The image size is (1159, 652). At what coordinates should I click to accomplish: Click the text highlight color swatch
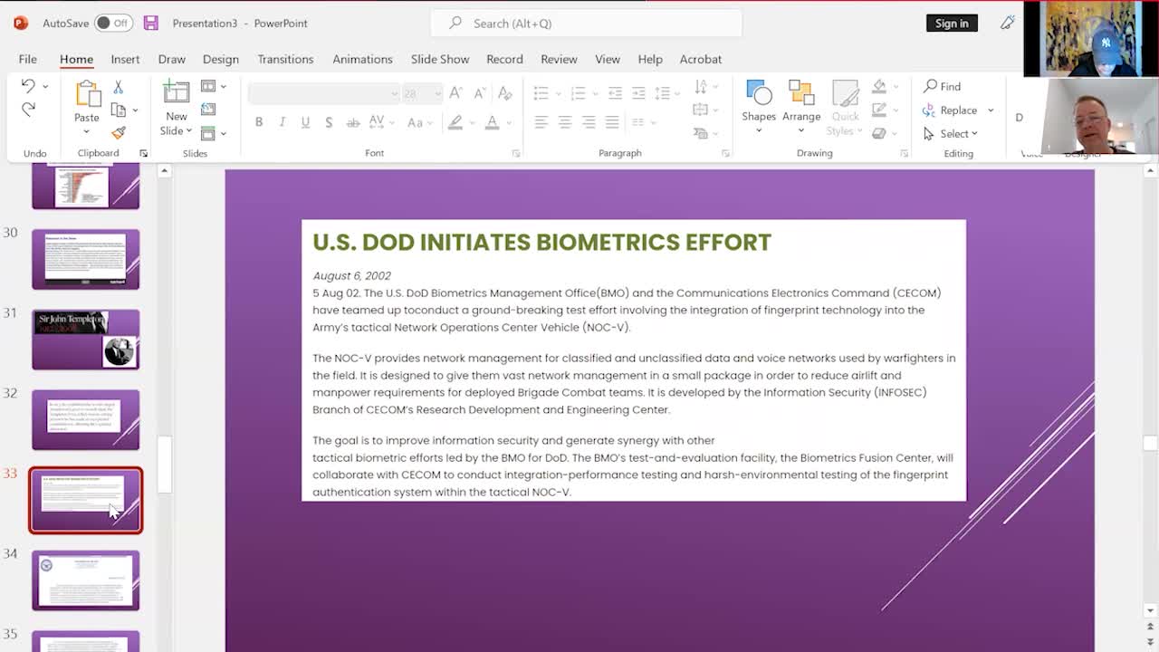point(455,122)
